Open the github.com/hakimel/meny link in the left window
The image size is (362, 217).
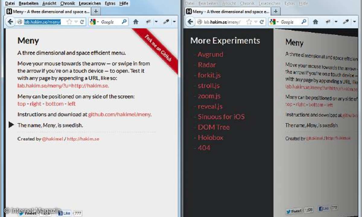[119, 115]
